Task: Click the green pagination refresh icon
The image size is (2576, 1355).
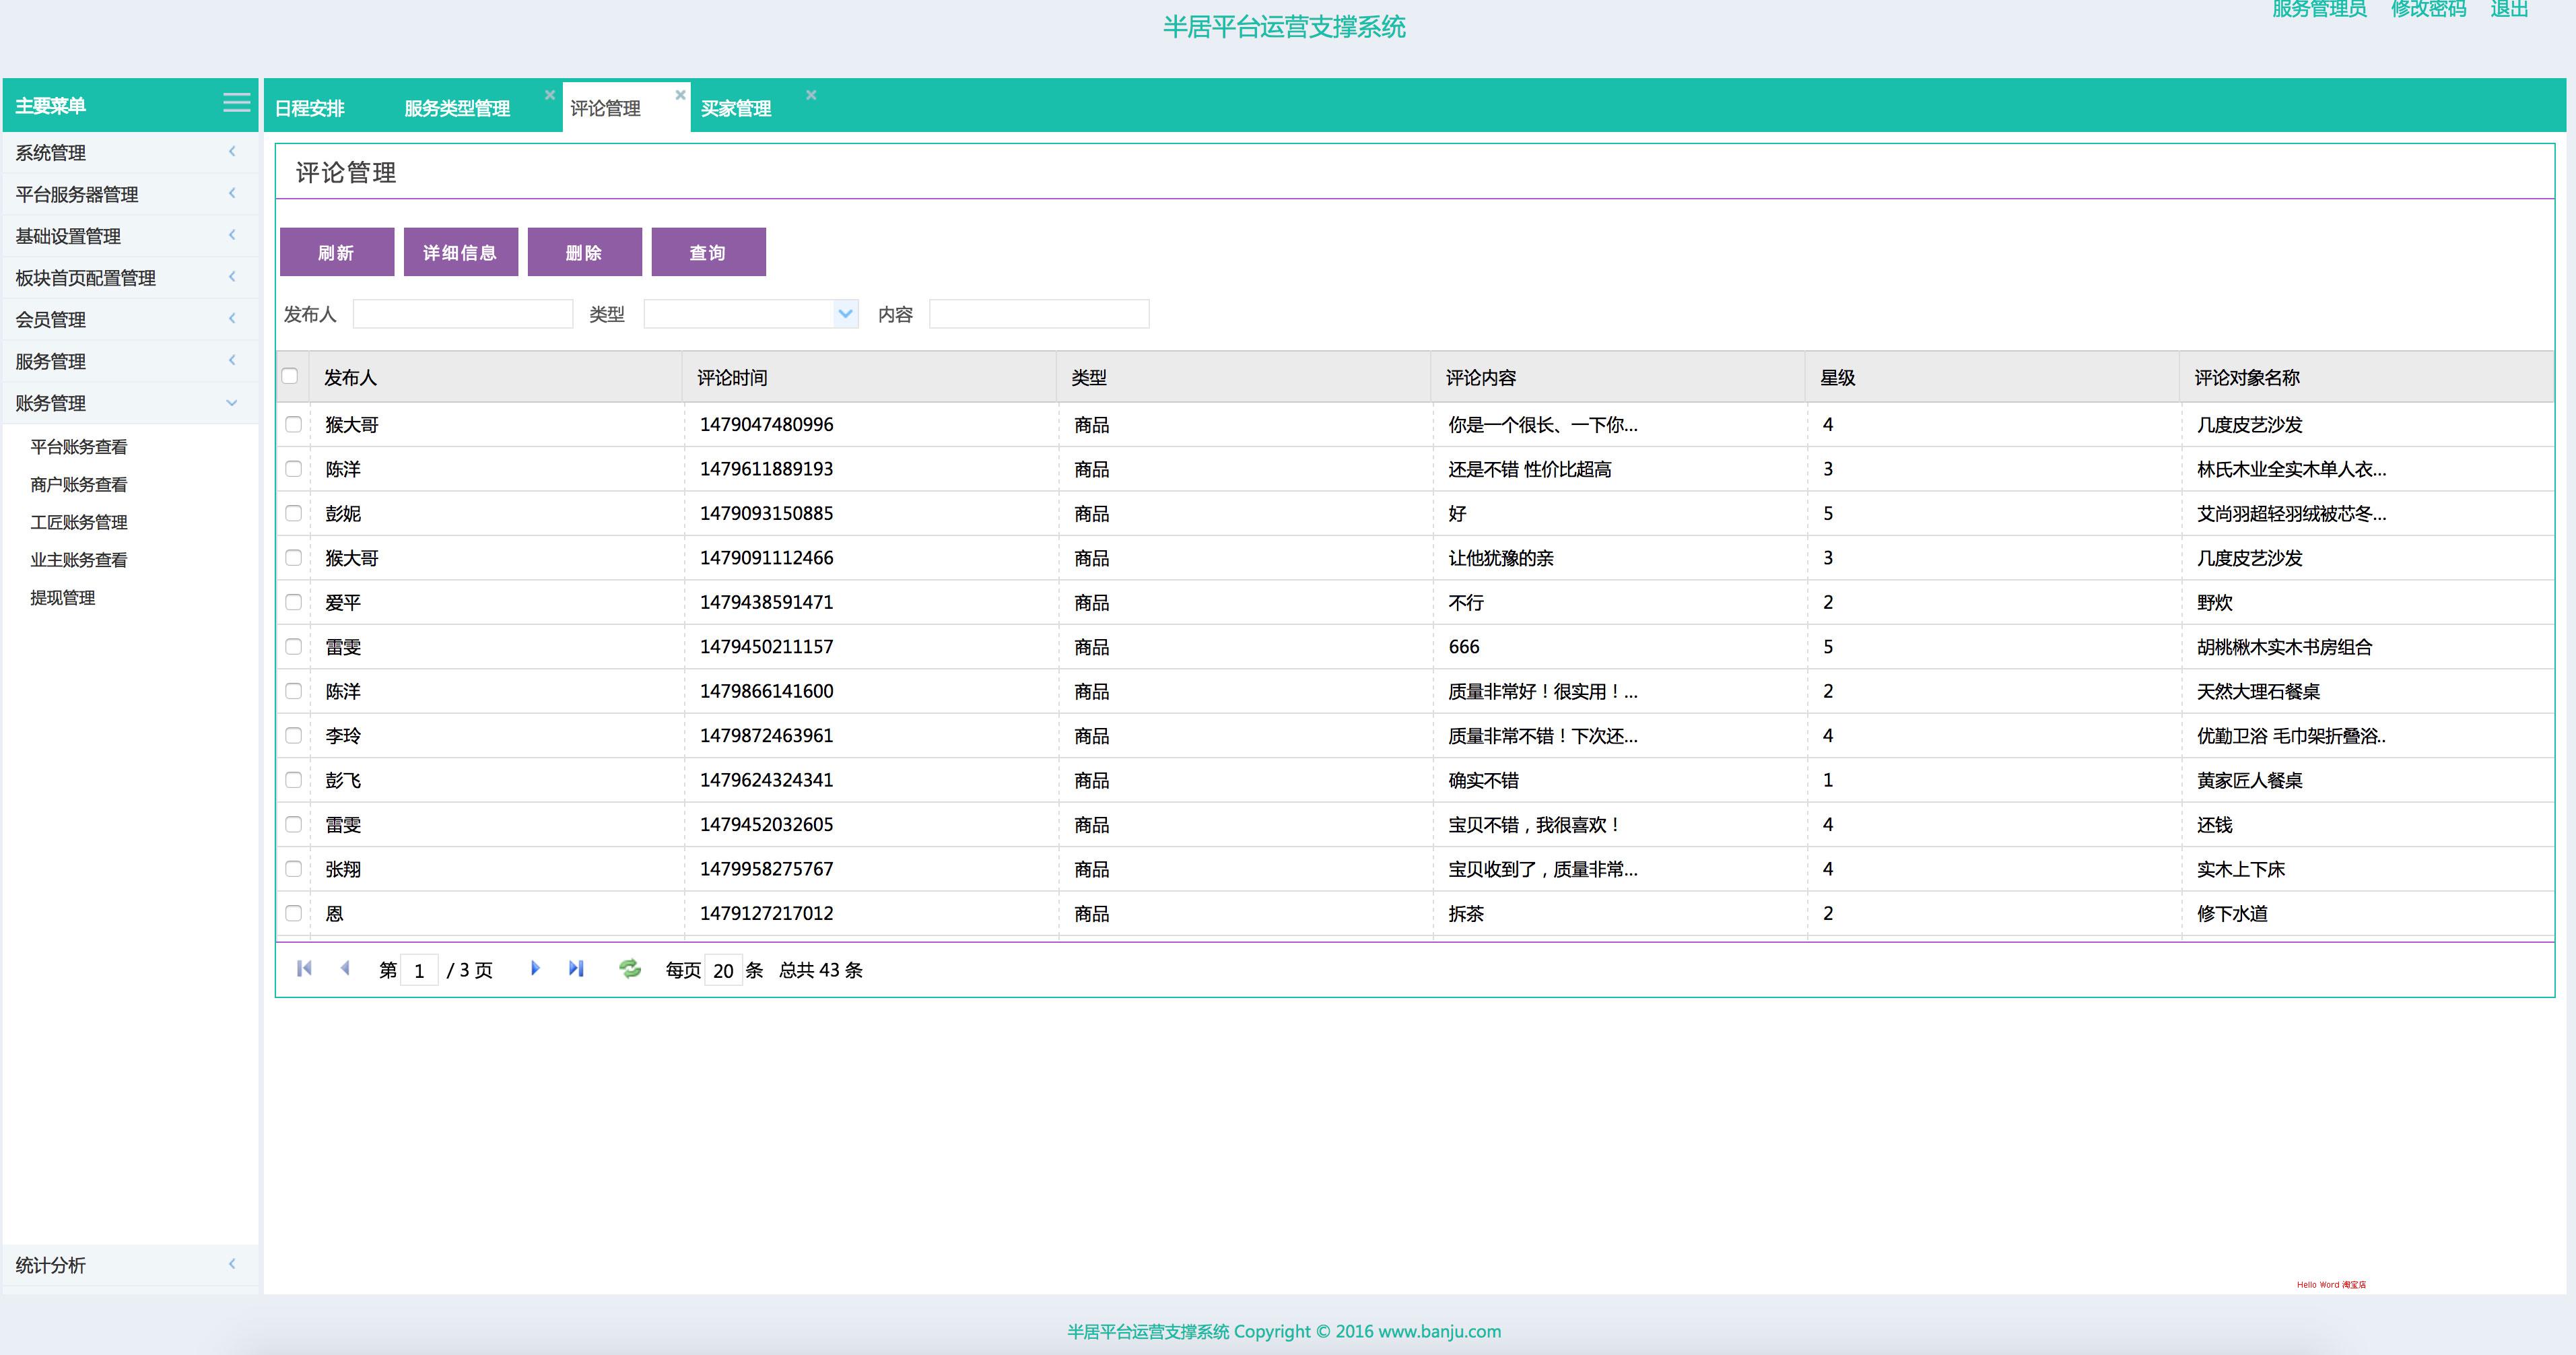Action: 630,968
